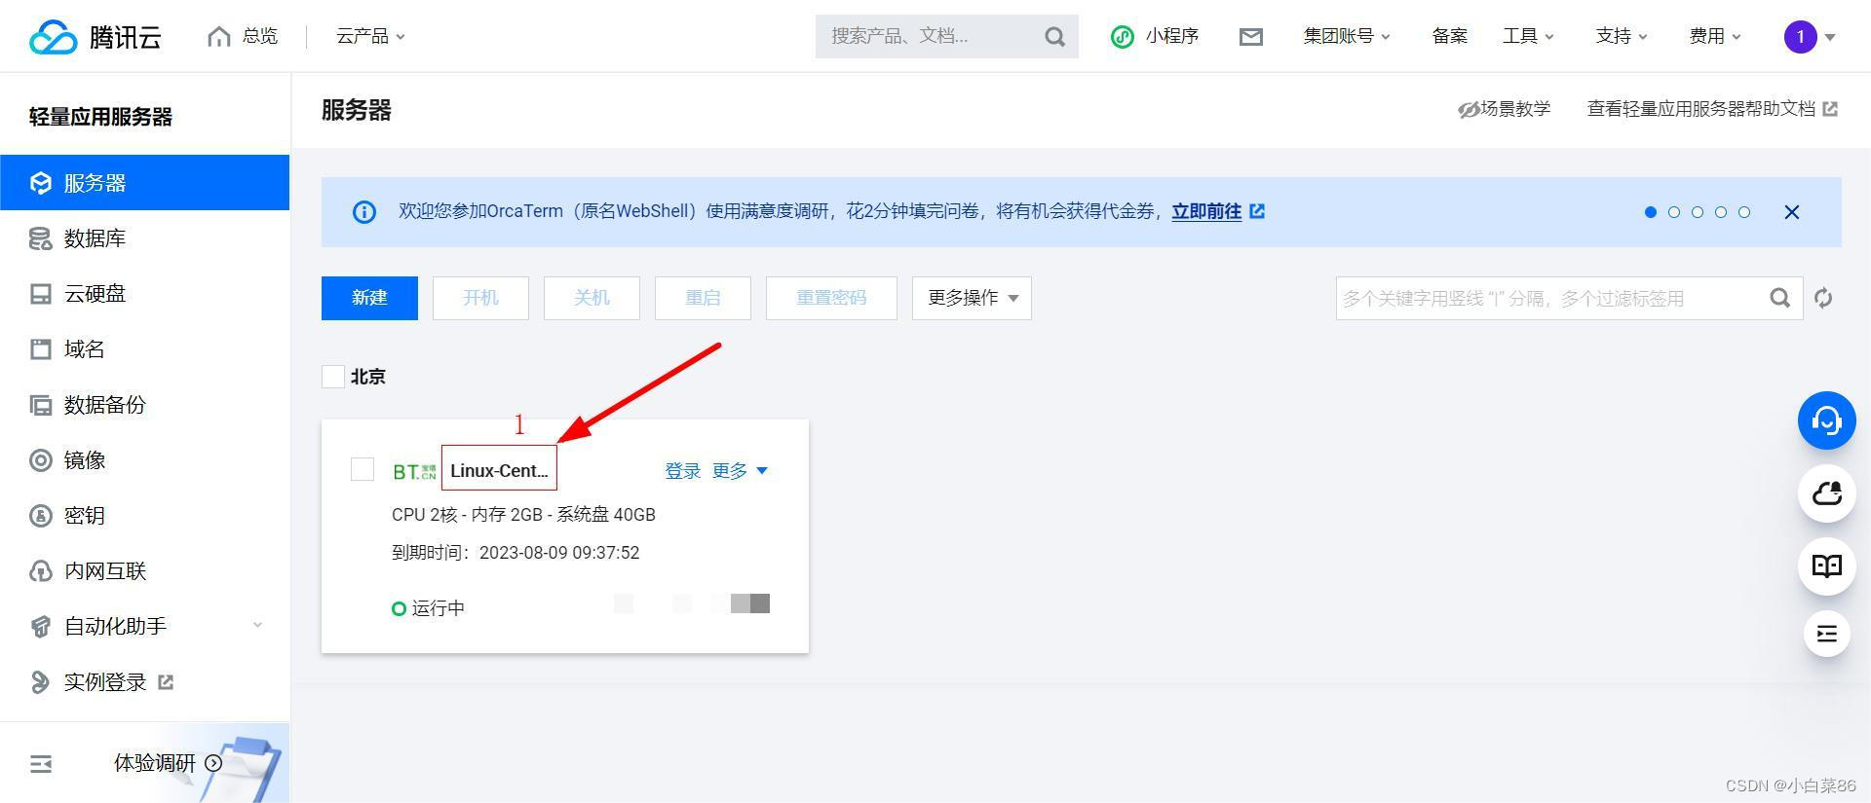Open the 更多操作 dropdown
1871x803 pixels.
(x=972, y=298)
